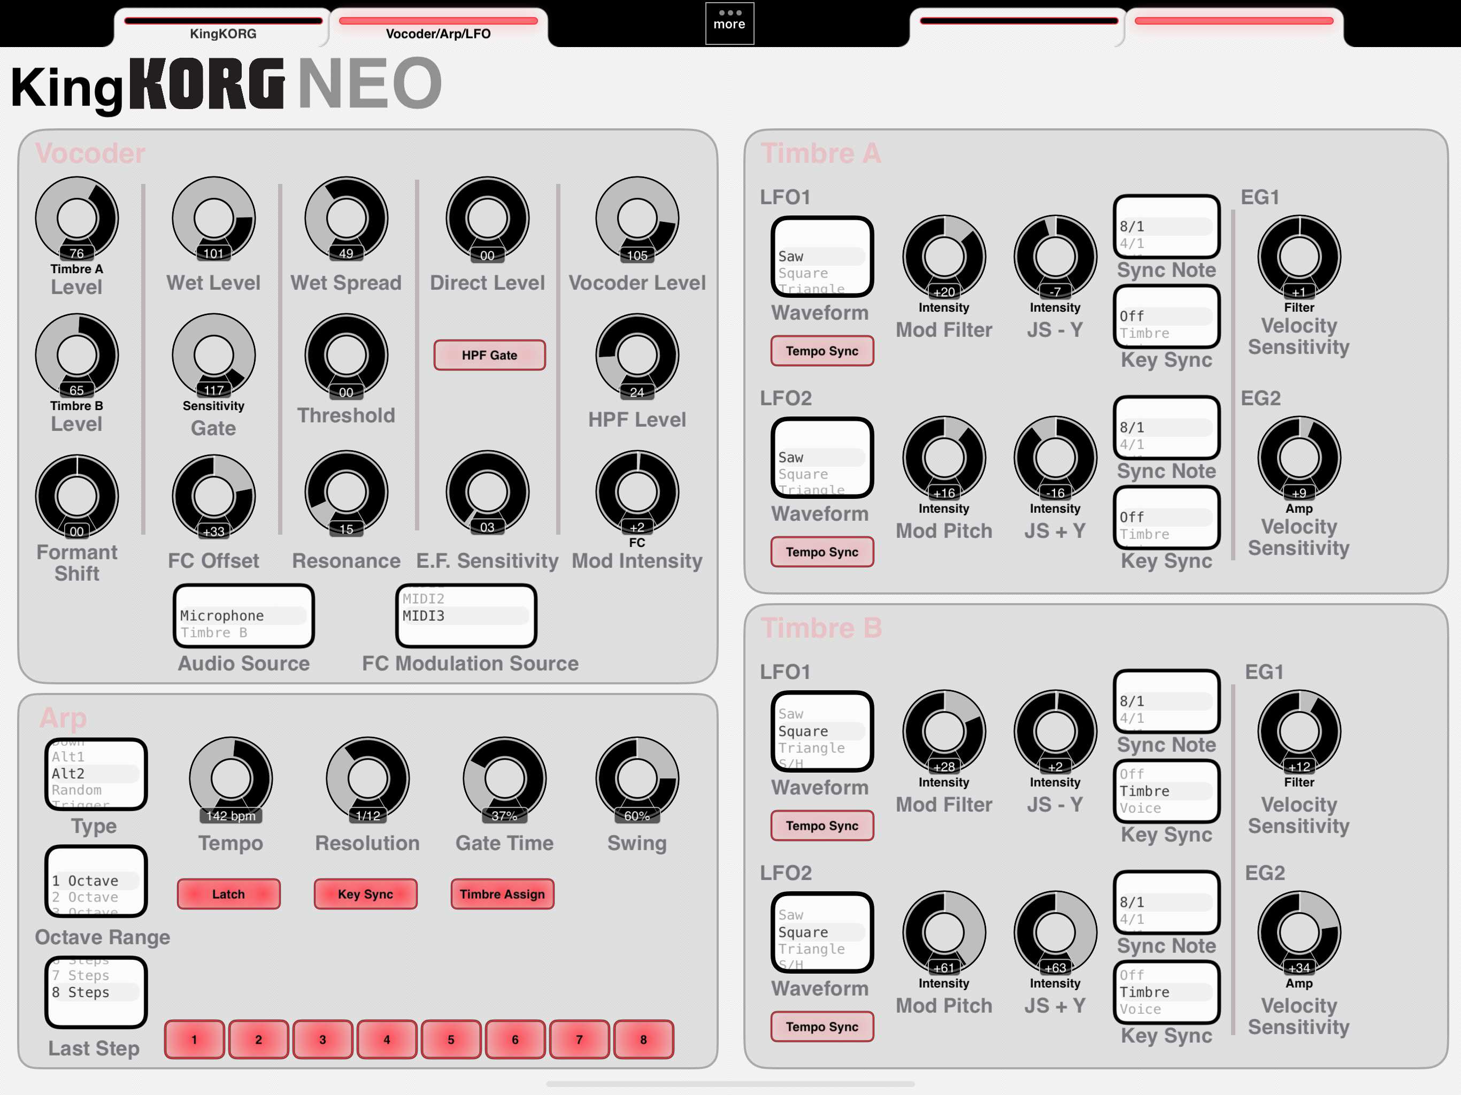Select the Arp Swing knob
The height and width of the screenshot is (1095, 1461).
point(637,778)
